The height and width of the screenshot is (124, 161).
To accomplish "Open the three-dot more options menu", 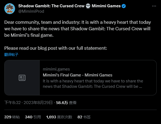I will (x=154, y=6).
